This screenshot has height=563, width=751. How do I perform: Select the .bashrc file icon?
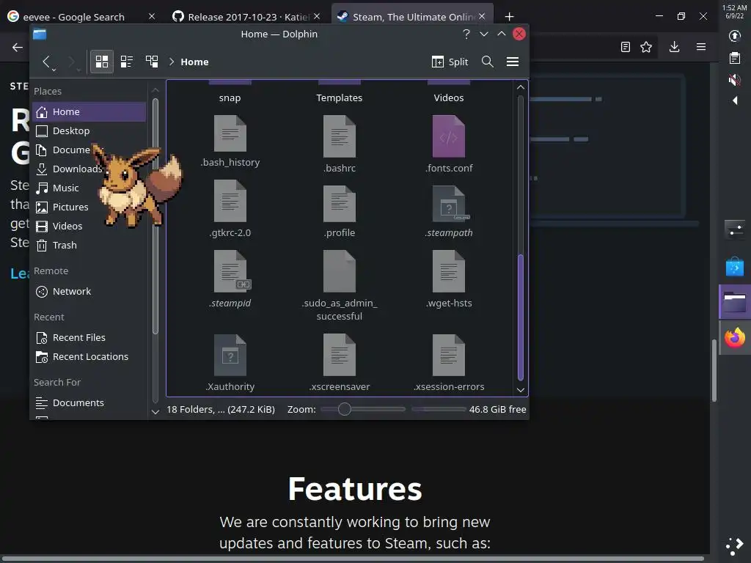coord(340,136)
